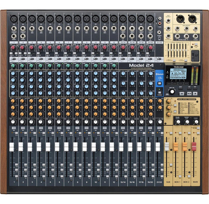Click the MULTI JOG dial
The height and width of the screenshot is (204, 209).
[x=172, y=92]
